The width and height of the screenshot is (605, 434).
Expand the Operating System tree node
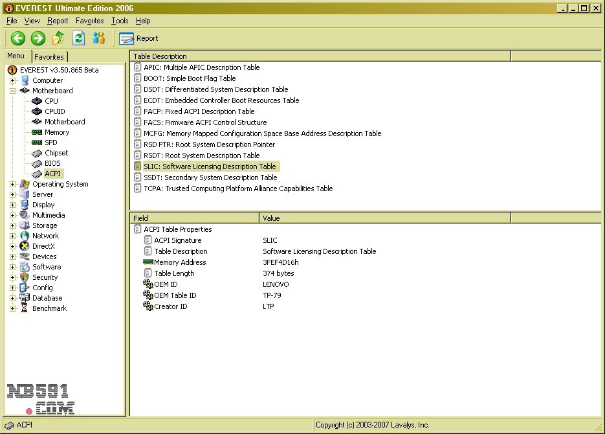click(12, 184)
